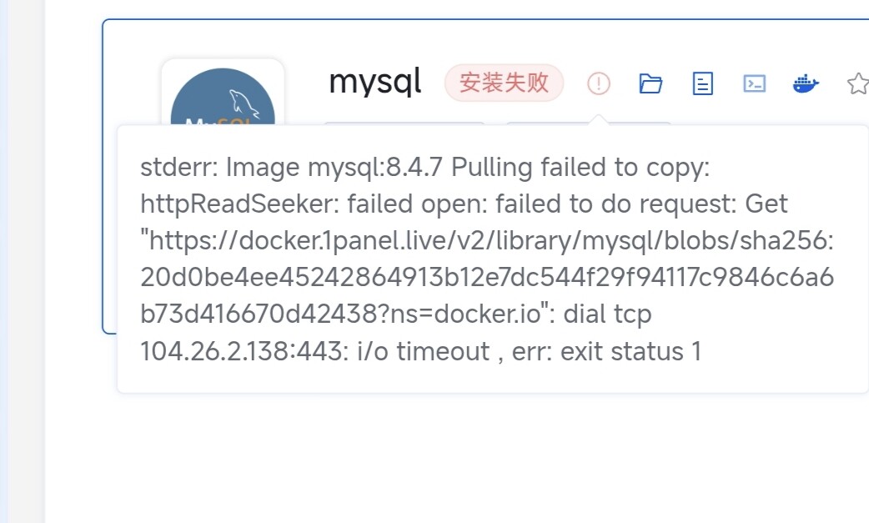Open the mysql log document icon

pos(703,83)
